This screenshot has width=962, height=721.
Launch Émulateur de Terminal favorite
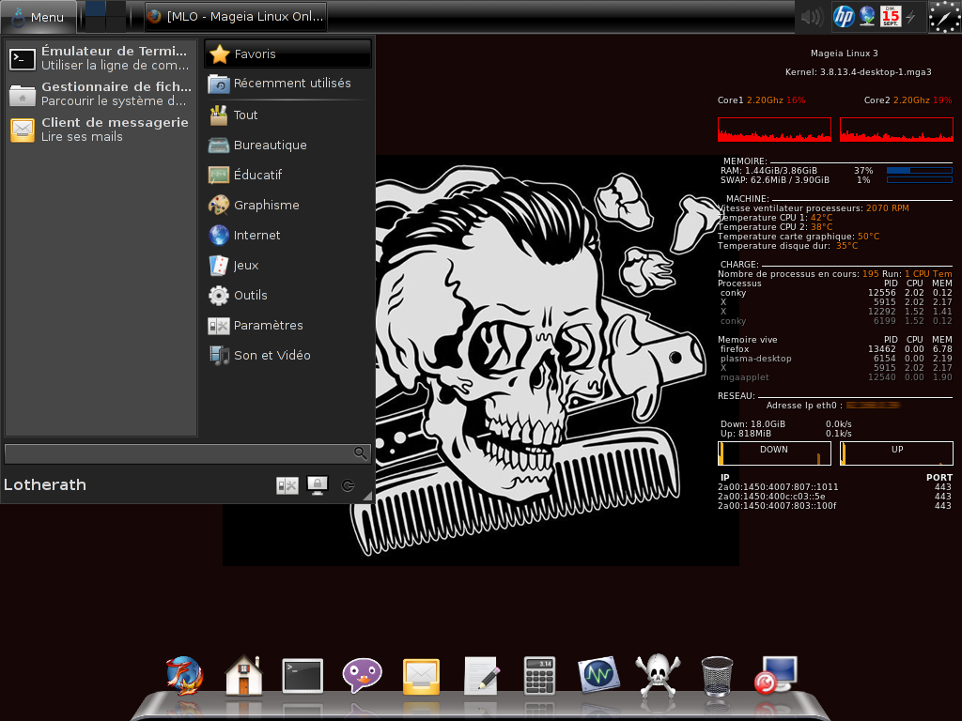point(101,58)
